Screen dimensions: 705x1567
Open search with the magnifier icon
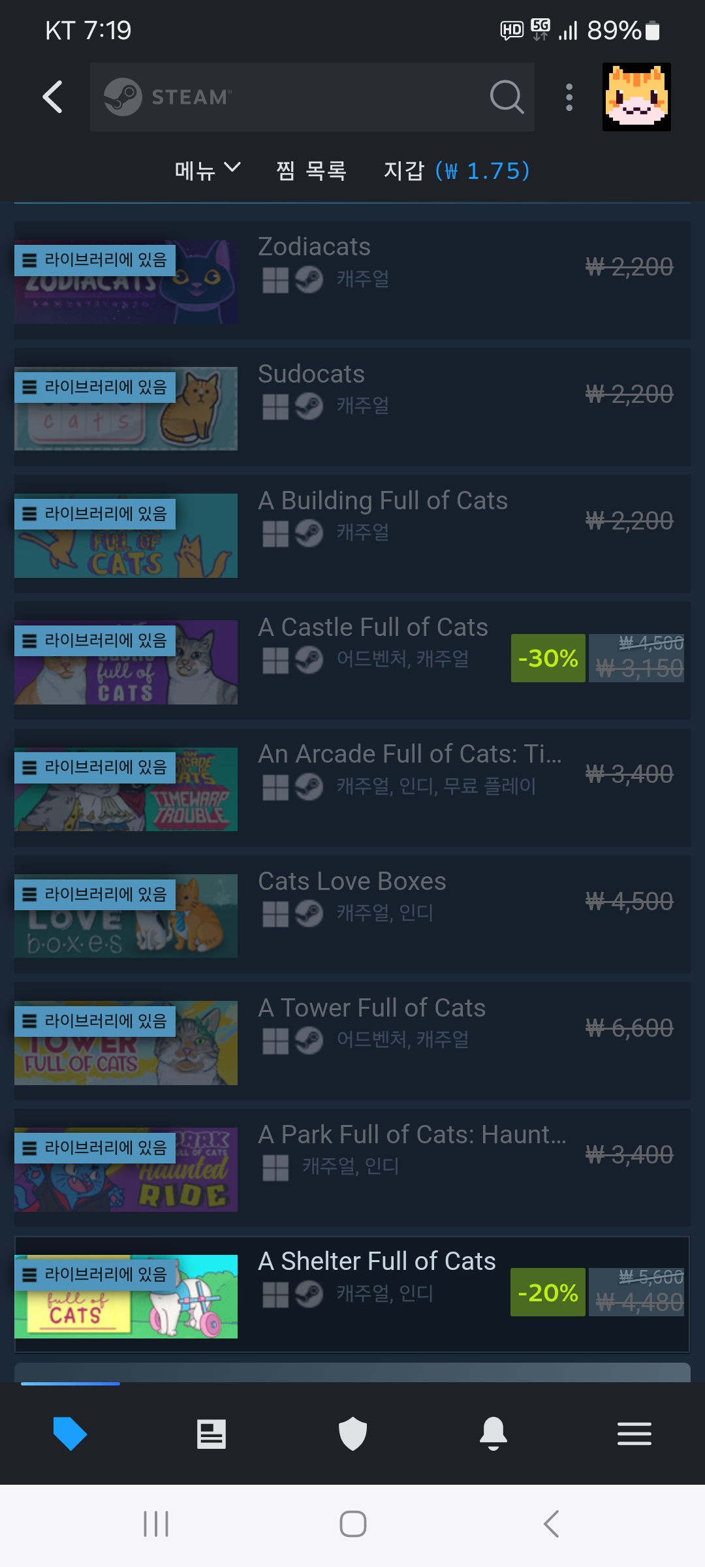pyautogui.click(x=507, y=97)
